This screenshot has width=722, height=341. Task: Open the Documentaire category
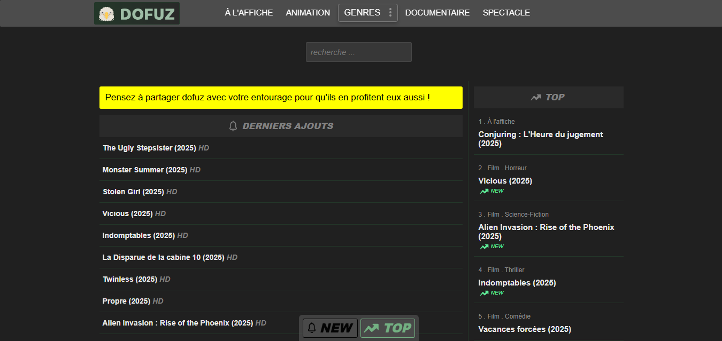pyautogui.click(x=437, y=13)
